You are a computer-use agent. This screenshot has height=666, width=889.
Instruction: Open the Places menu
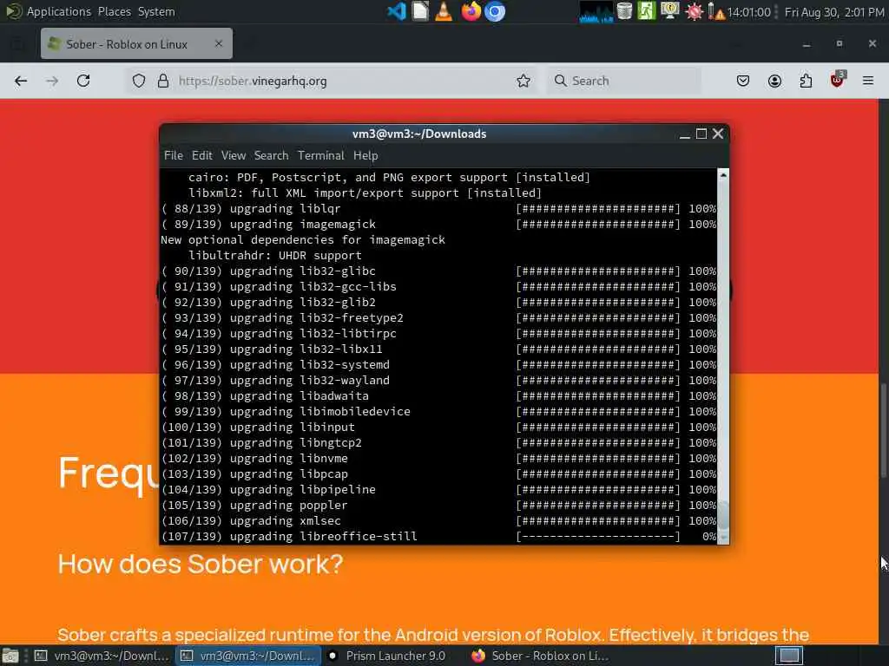[x=114, y=11]
